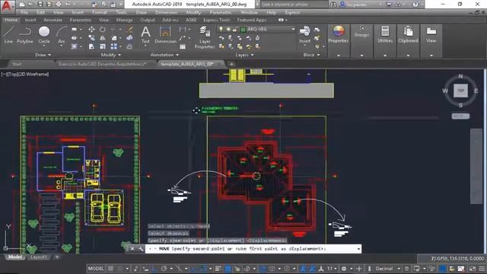
Task: Open the Layout1 tab
Action: [x=39, y=257]
